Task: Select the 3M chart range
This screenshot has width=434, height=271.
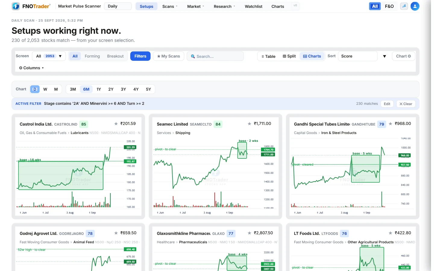Action: 73,89
